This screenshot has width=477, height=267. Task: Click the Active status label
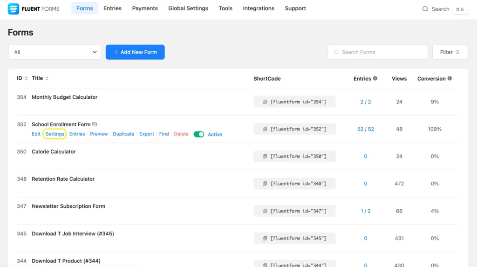tap(215, 134)
